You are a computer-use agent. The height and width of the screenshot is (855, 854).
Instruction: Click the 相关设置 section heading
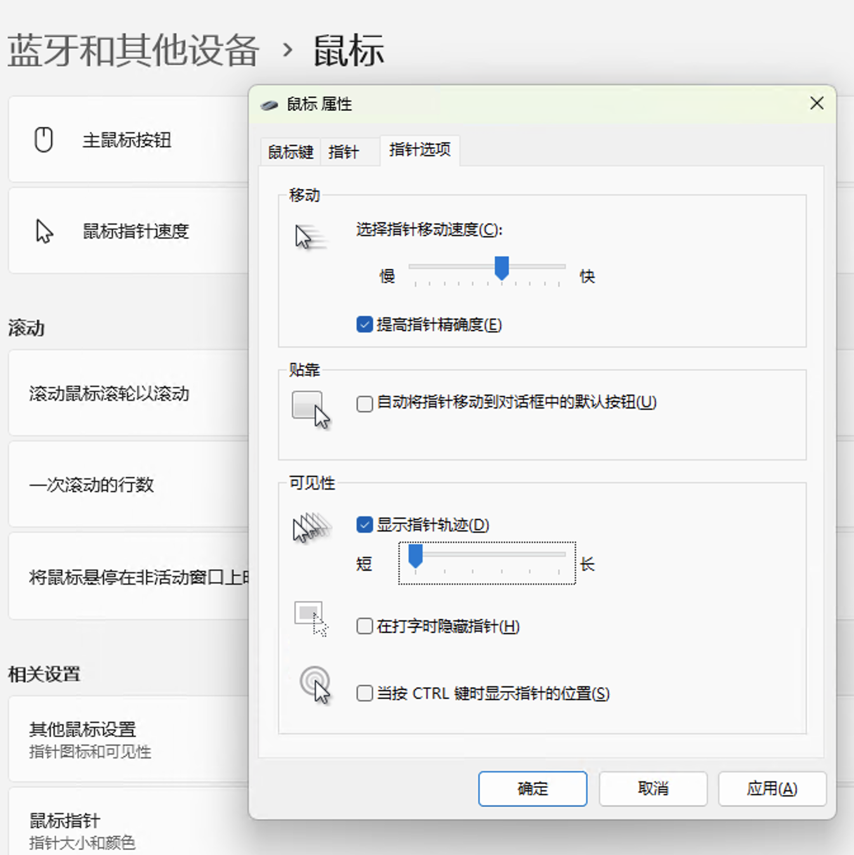[x=44, y=674]
